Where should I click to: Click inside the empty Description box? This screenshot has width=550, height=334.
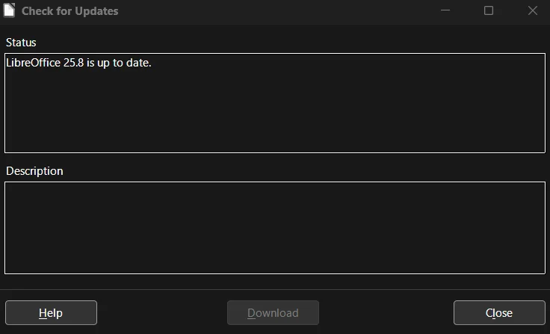[x=275, y=228]
